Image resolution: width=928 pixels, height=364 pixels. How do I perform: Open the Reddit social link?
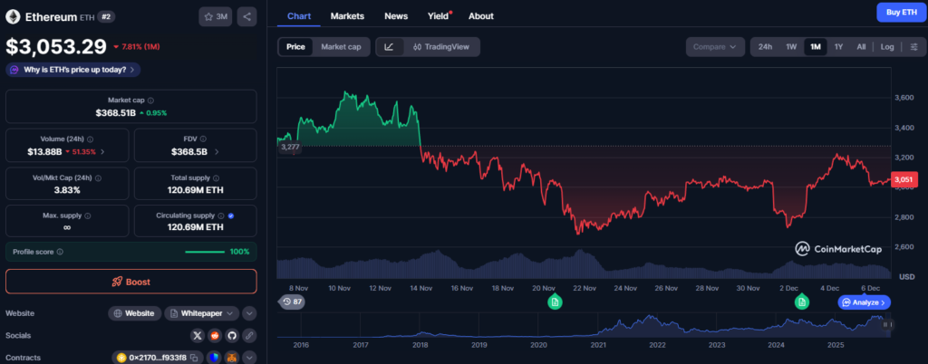pos(215,335)
